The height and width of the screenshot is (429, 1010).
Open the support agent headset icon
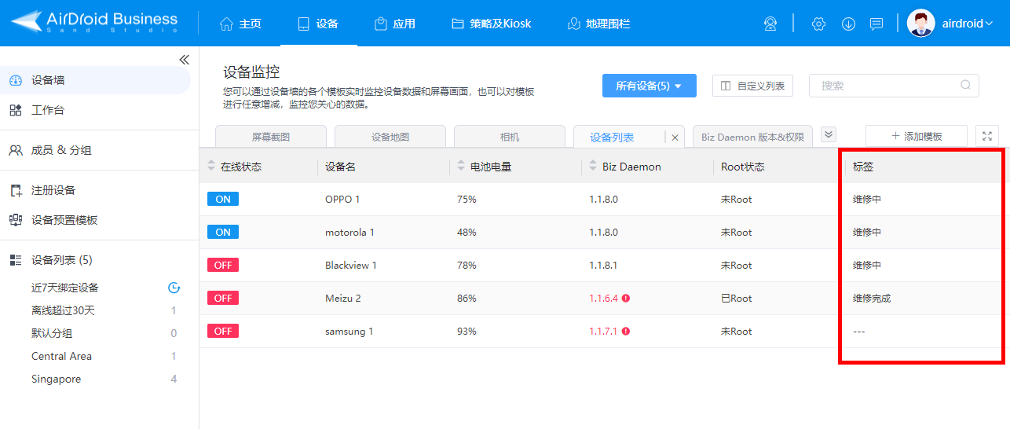[x=770, y=24]
